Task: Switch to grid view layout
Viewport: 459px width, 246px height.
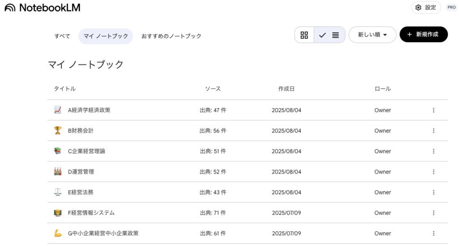Action: (304, 35)
